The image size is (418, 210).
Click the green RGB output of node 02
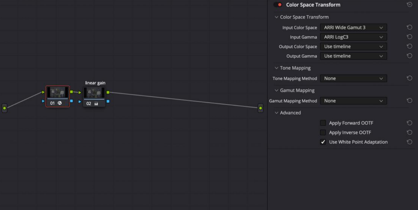pyautogui.click(x=108, y=92)
